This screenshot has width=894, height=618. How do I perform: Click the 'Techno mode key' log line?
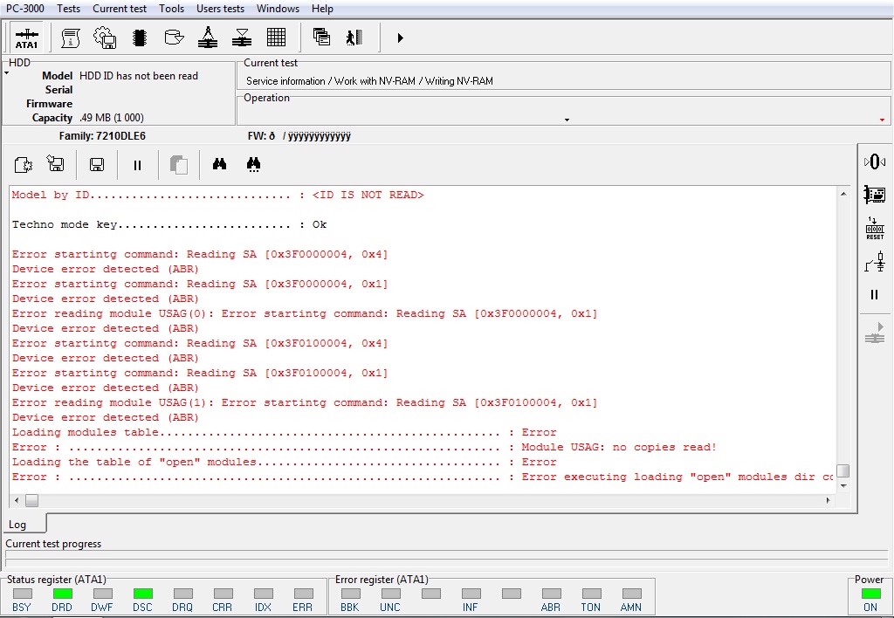[169, 224]
